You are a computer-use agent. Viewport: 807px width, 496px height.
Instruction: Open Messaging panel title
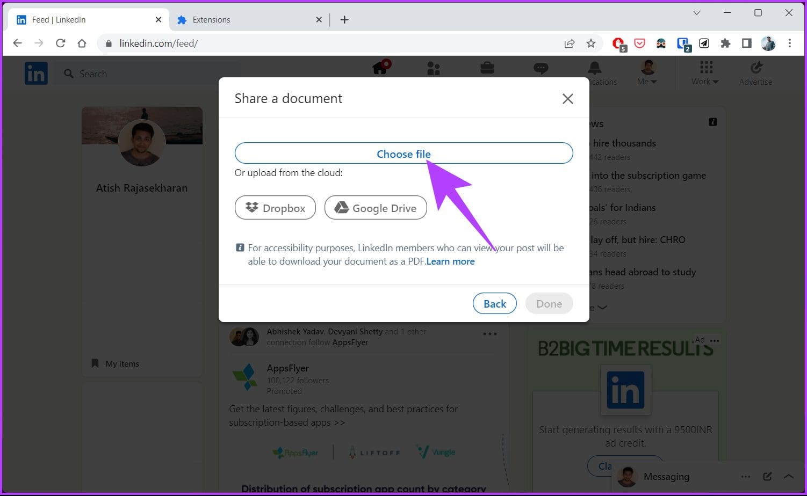tap(666, 477)
